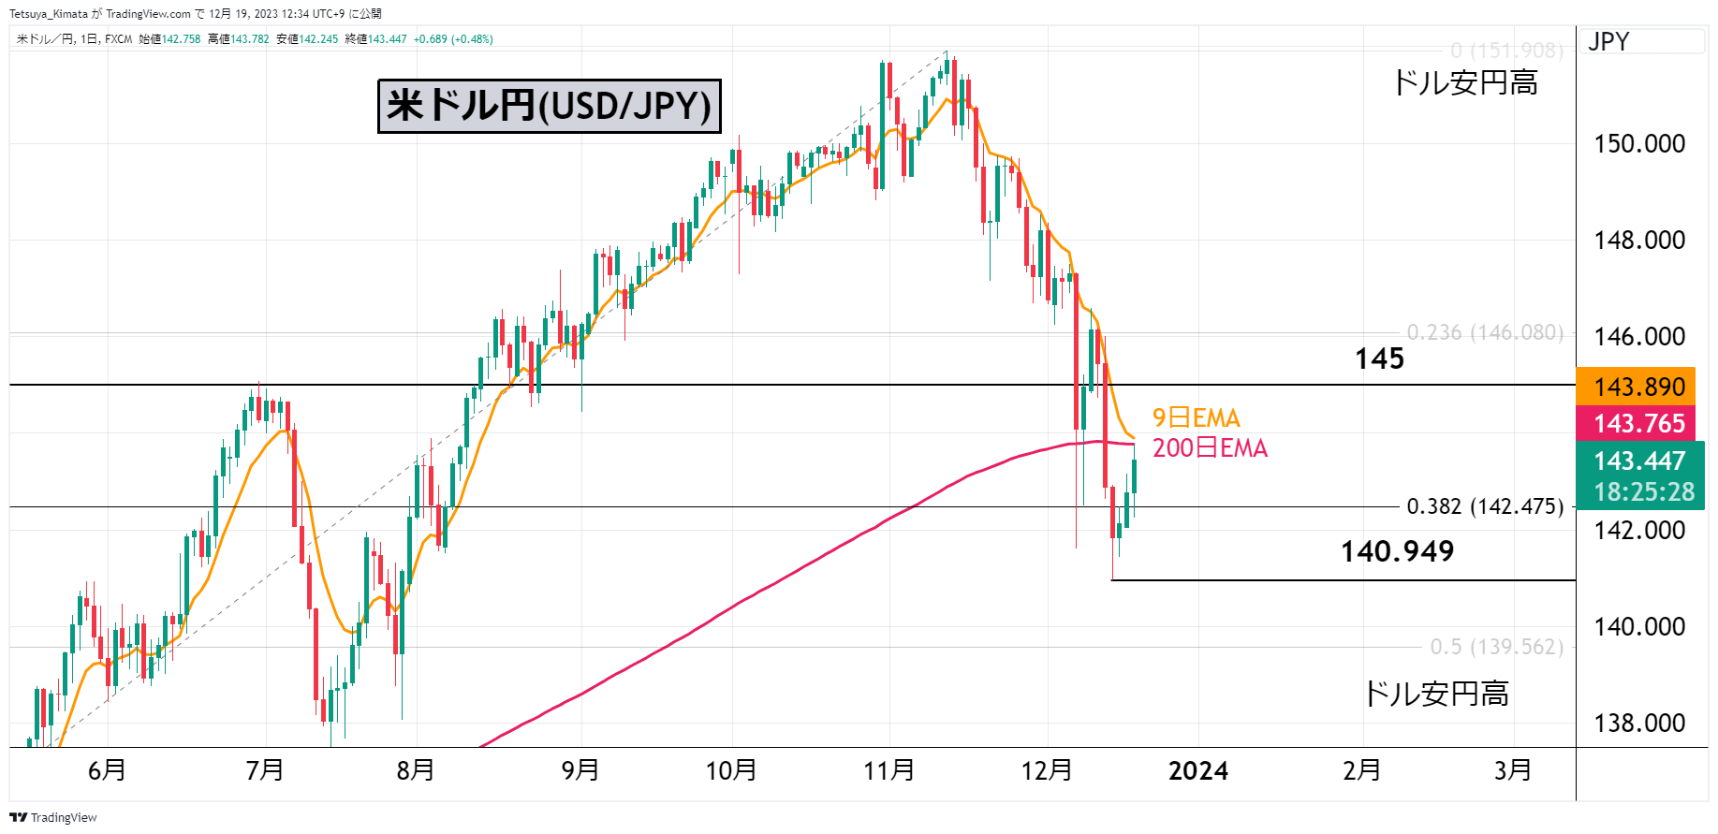
Task: Click the TradingView.com link in the header
Action: [x=148, y=14]
